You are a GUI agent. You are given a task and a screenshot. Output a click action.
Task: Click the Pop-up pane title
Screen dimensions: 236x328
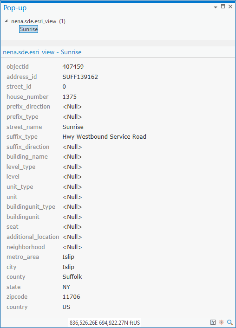point(15,8)
